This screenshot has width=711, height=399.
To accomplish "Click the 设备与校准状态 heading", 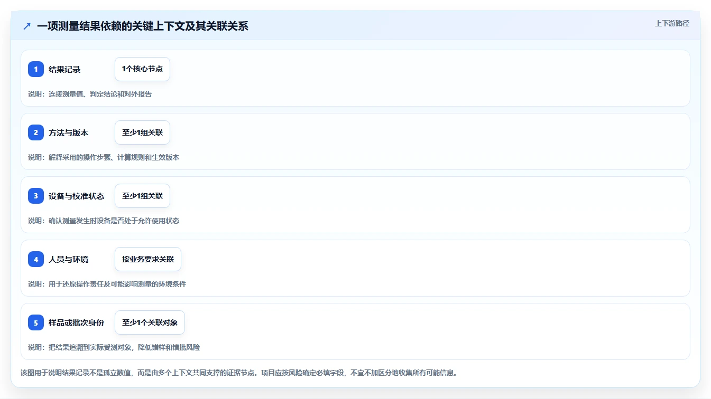I will pyautogui.click(x=76, y=196).
